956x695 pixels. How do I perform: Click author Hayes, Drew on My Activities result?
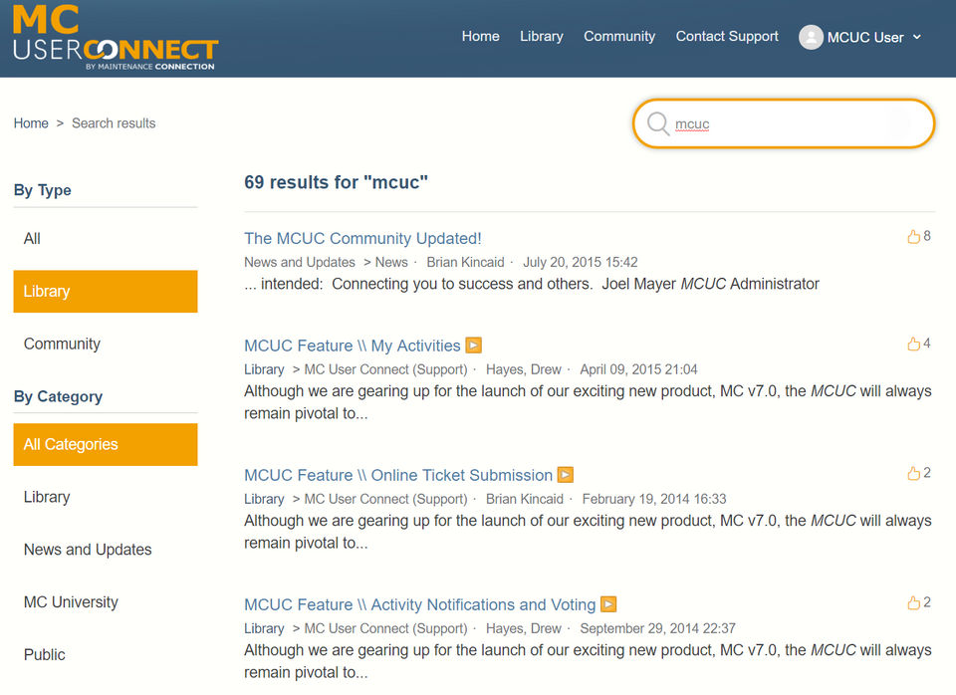point(523,369)
